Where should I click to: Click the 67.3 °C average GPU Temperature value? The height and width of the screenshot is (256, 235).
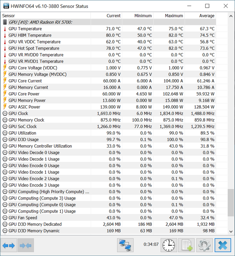pyautogui.click(x=207, y=29)
